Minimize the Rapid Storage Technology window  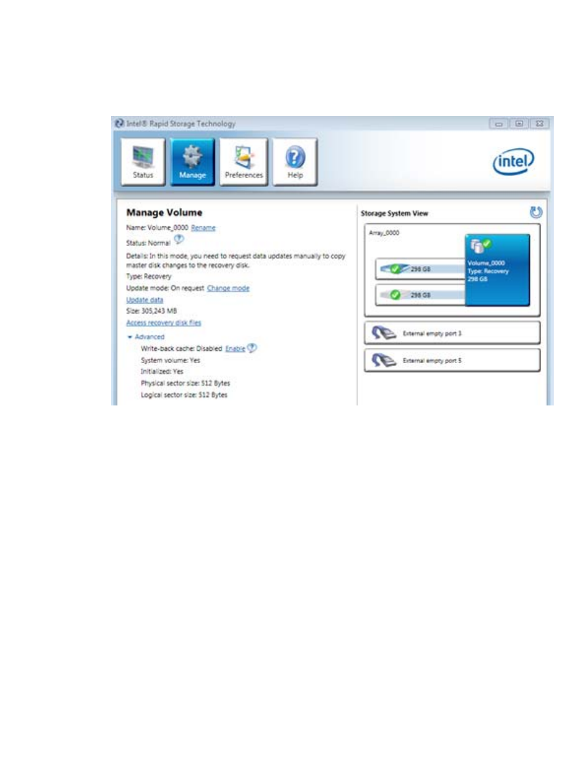pyautogui.click(x=499, y=123)
